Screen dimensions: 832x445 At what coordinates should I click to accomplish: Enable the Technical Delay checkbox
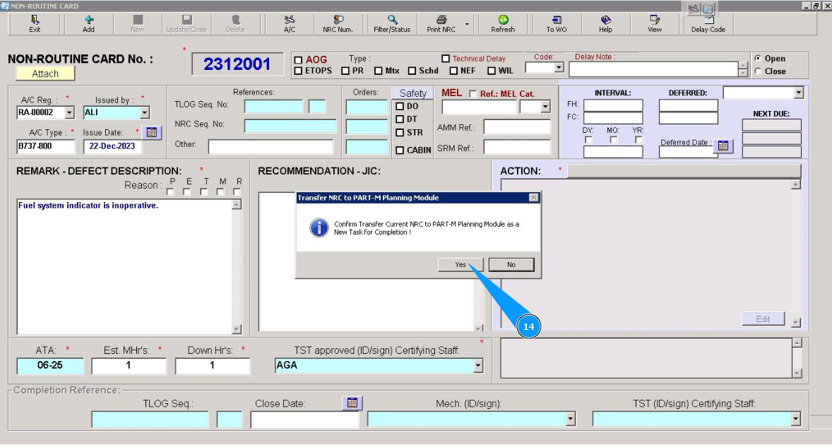click(x=446, y=59)
